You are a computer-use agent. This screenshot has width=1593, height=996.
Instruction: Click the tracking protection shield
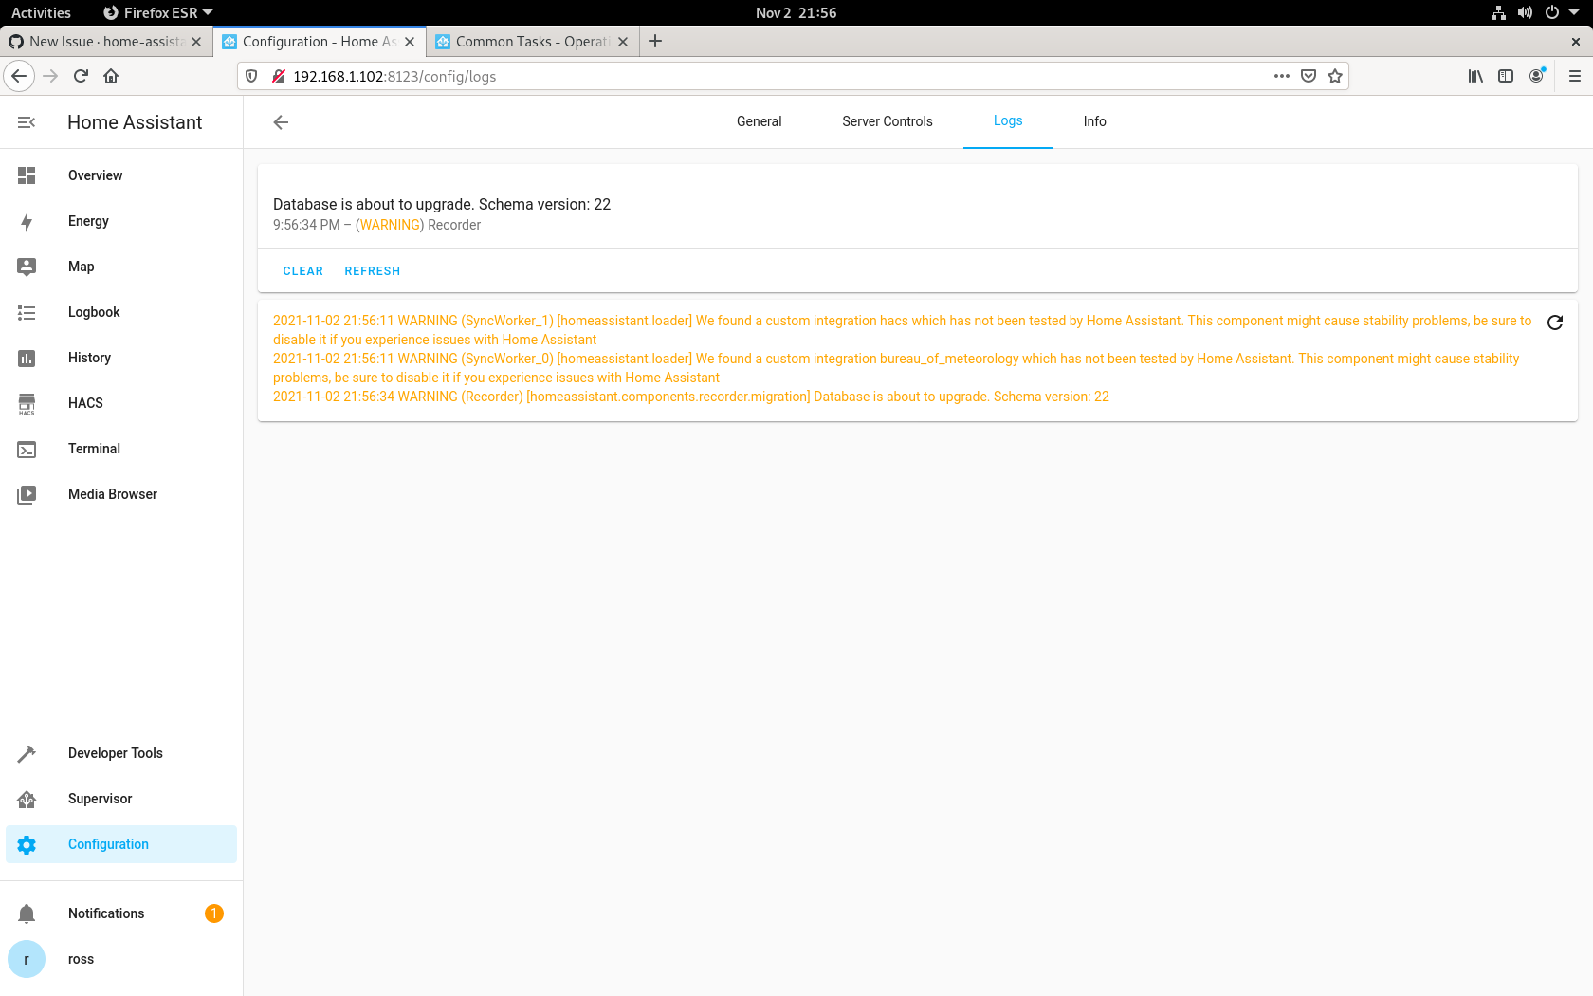click(x=249, y=76)
